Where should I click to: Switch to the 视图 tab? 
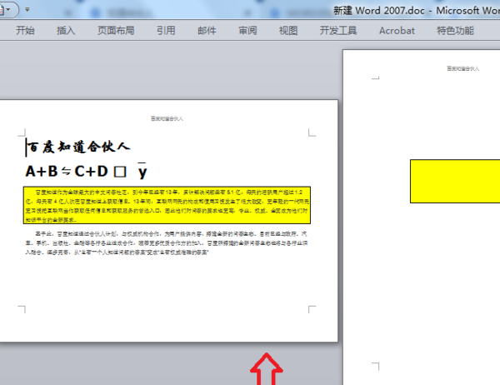[x=288, y=31]
